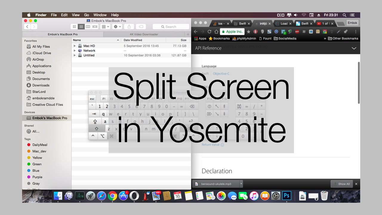Switch Finder to icon view
382x215 pixels.
[74, 27]
